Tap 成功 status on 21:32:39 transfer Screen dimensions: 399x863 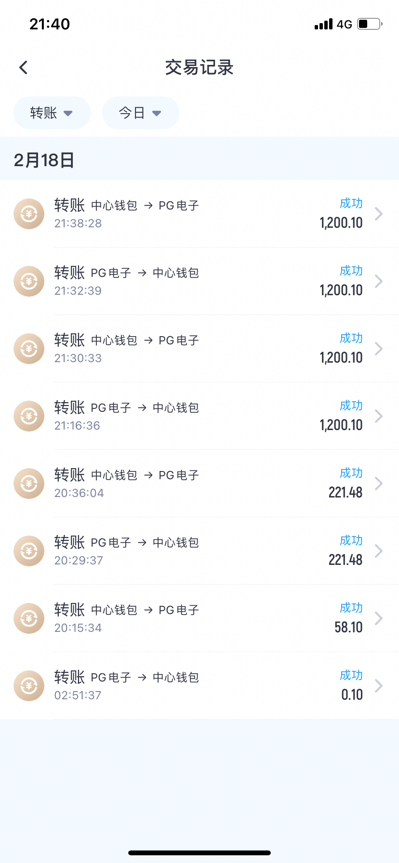351,271
